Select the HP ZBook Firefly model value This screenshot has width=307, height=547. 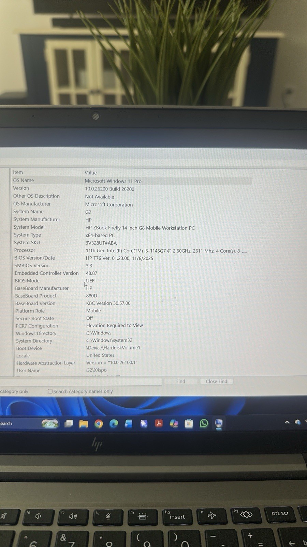[x=140, y=228]
